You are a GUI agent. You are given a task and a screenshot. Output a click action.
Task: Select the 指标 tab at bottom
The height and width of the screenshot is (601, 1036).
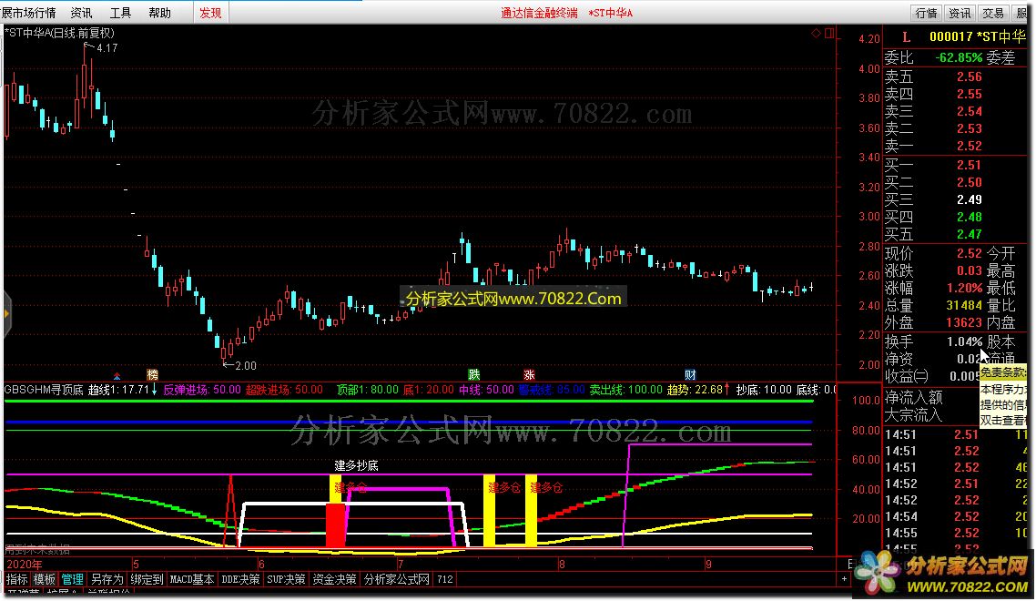click(17, 579)
